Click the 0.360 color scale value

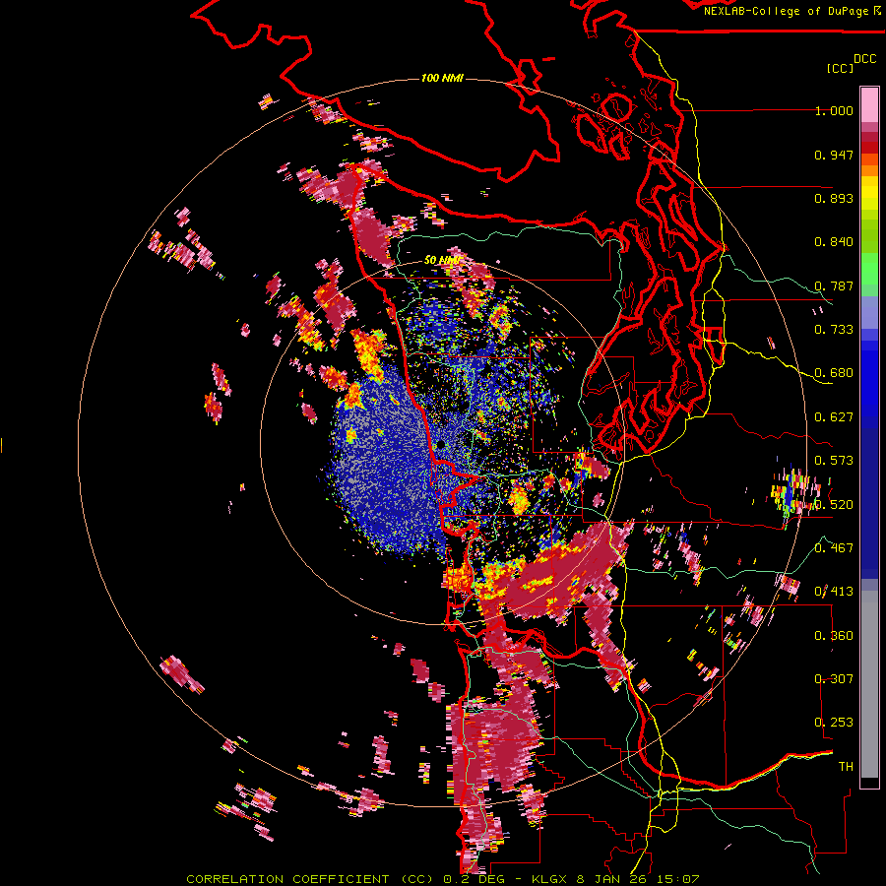click(x=834, y=636)
